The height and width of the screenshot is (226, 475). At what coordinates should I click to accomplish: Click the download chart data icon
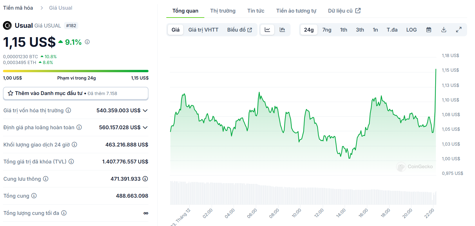(444, 30)
